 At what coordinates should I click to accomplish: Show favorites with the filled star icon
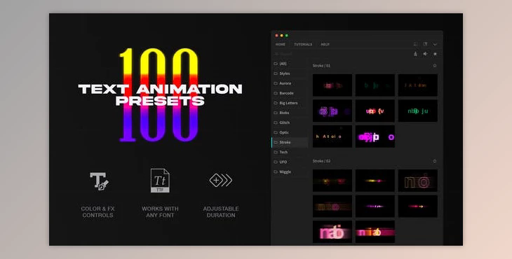435,54
